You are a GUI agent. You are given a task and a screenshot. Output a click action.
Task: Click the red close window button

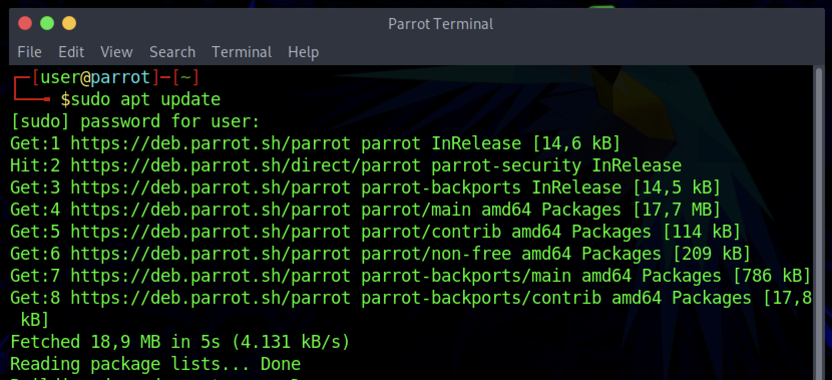coord(25,24)
